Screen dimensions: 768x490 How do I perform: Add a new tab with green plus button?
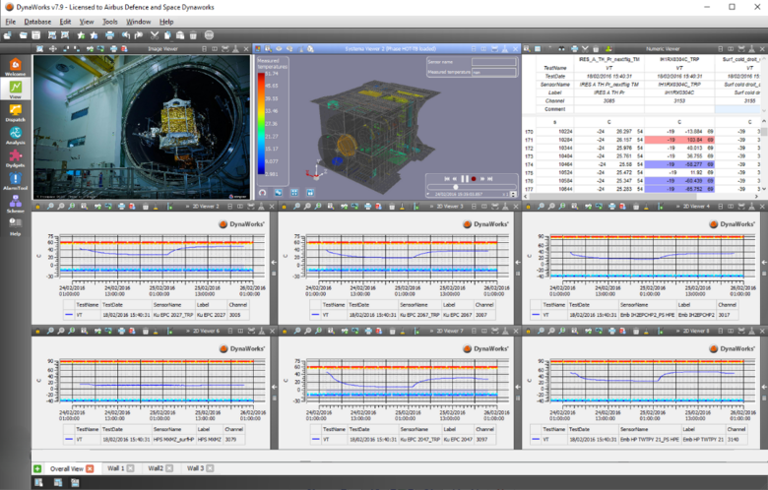tap(37, 469)
